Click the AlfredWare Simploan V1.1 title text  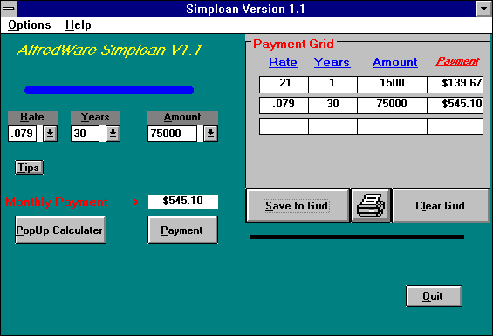pos(109,51)
